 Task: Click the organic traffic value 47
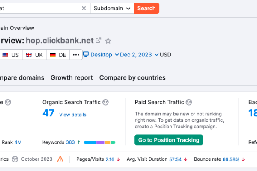(48, 113)
